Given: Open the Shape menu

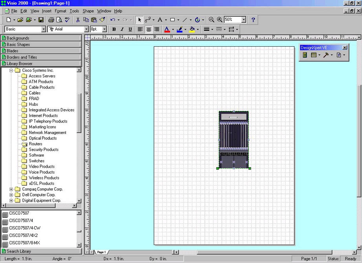Looking at the screenshot, I should click(x=88, y=11).
